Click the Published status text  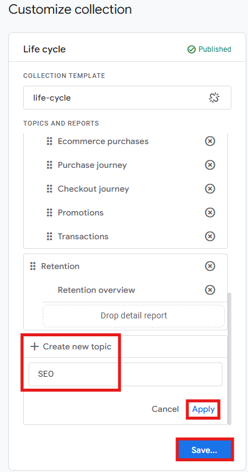[x=215, y=49]
